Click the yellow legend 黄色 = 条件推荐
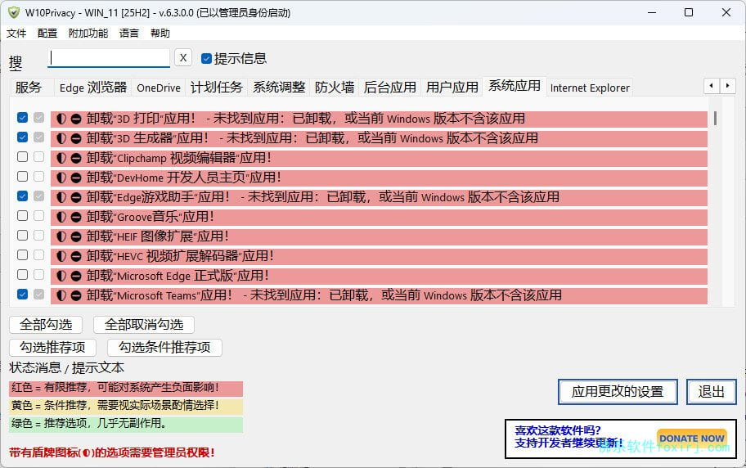 tap(126, 406)
